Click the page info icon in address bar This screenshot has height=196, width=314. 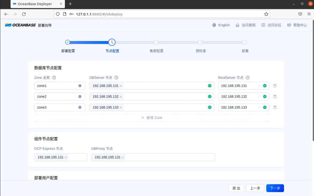point(65,14)
